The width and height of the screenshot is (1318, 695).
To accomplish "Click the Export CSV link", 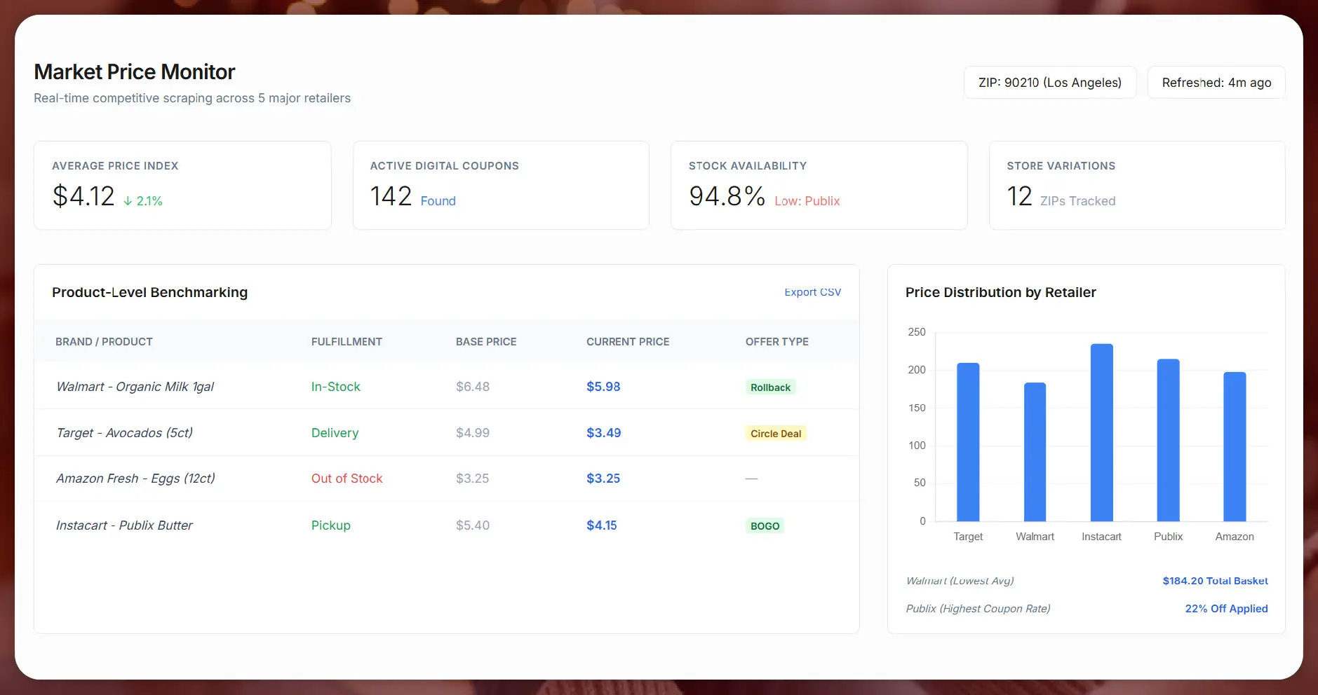I will click(812, 292).
